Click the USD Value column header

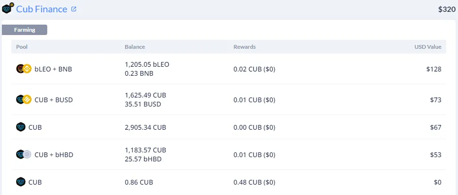pyautogui.click(x=428, y=47)
